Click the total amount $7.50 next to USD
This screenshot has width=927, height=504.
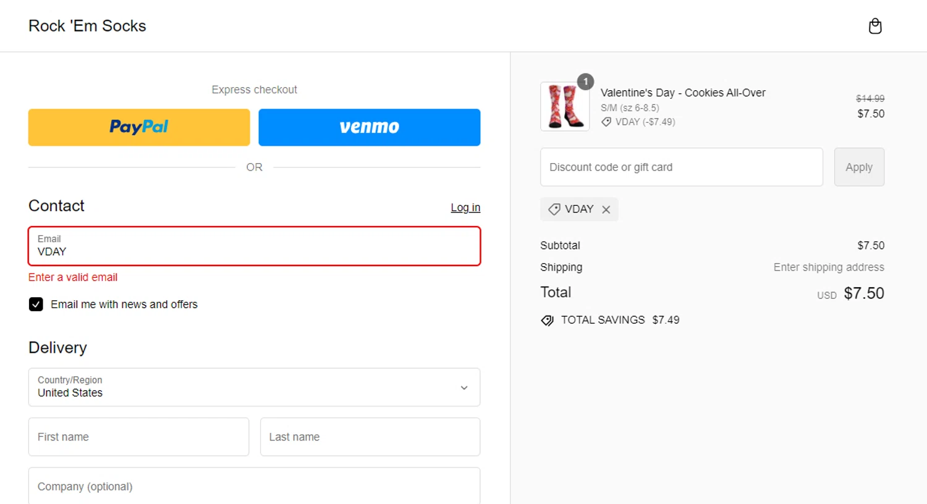tap(864, 293)
